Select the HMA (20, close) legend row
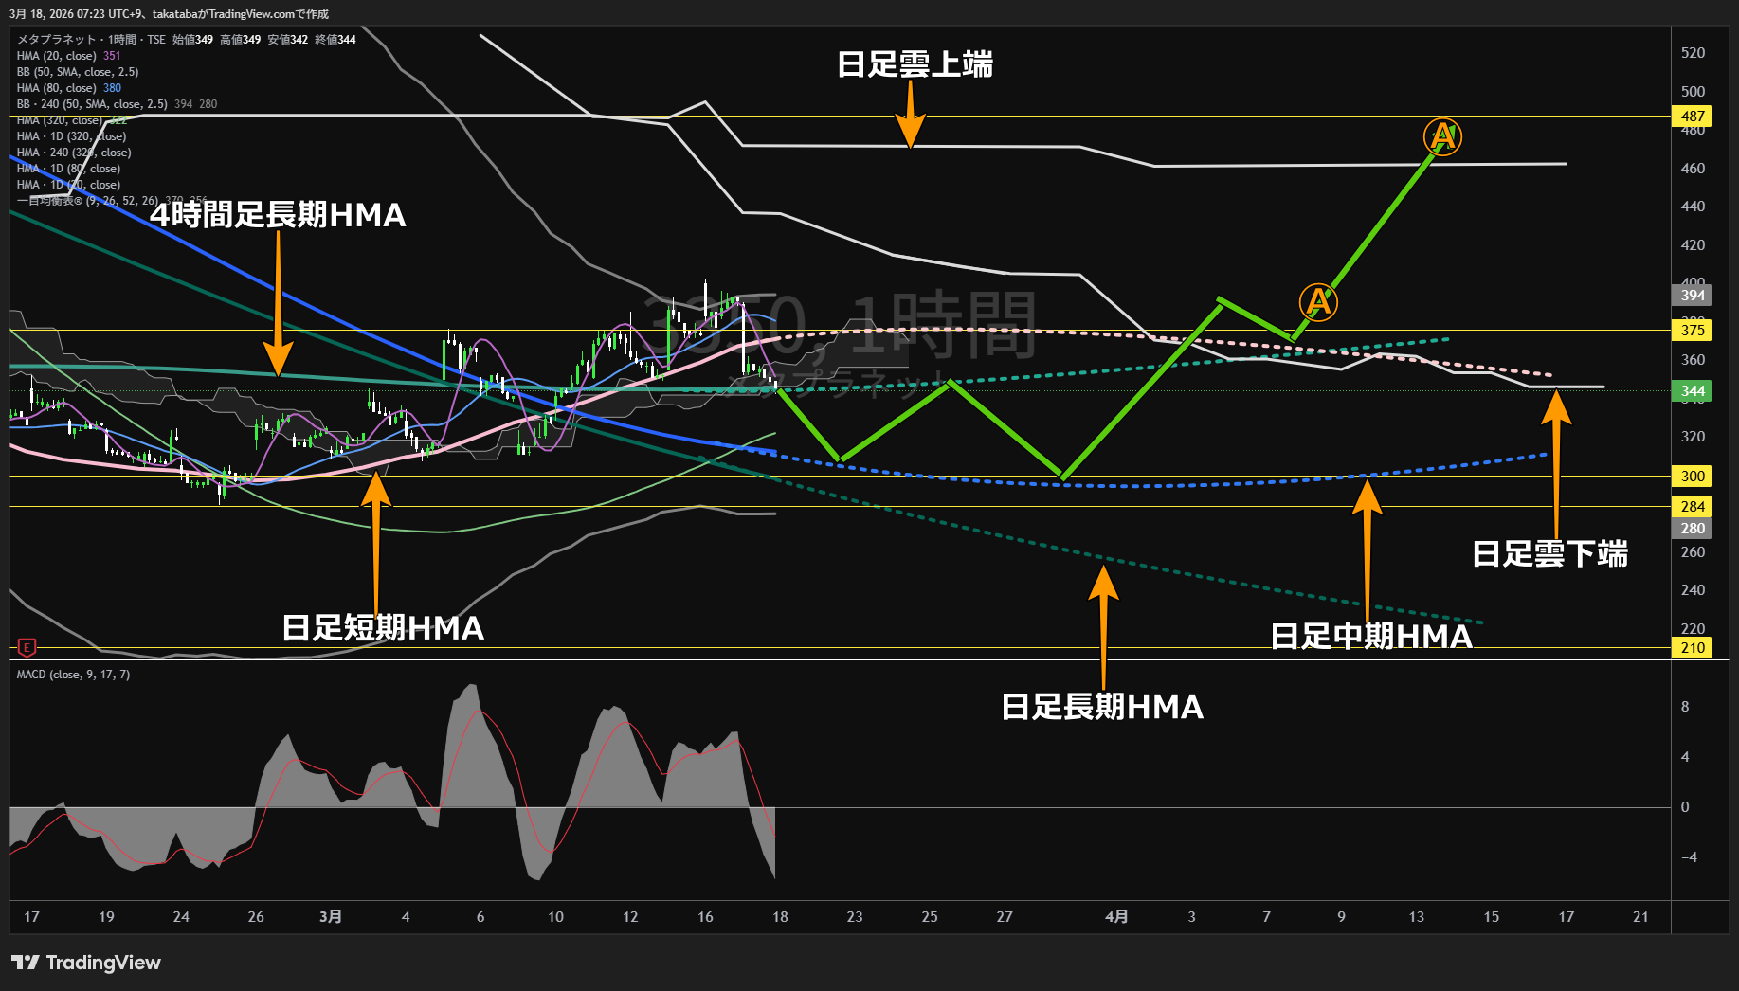The image size is (1739, 991). click(x=68, y=56)
